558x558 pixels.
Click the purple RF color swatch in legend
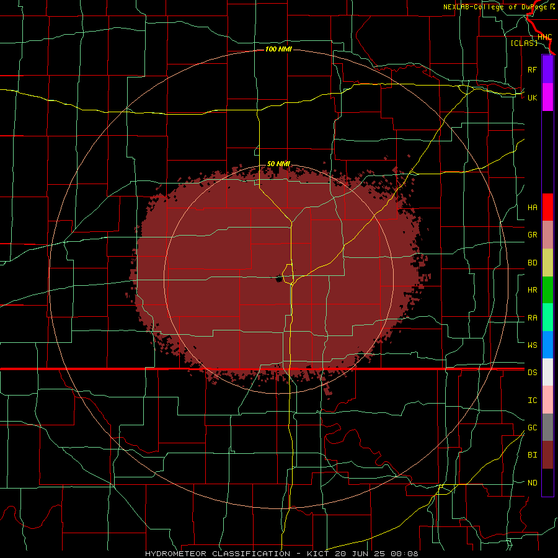click(547, 69)
